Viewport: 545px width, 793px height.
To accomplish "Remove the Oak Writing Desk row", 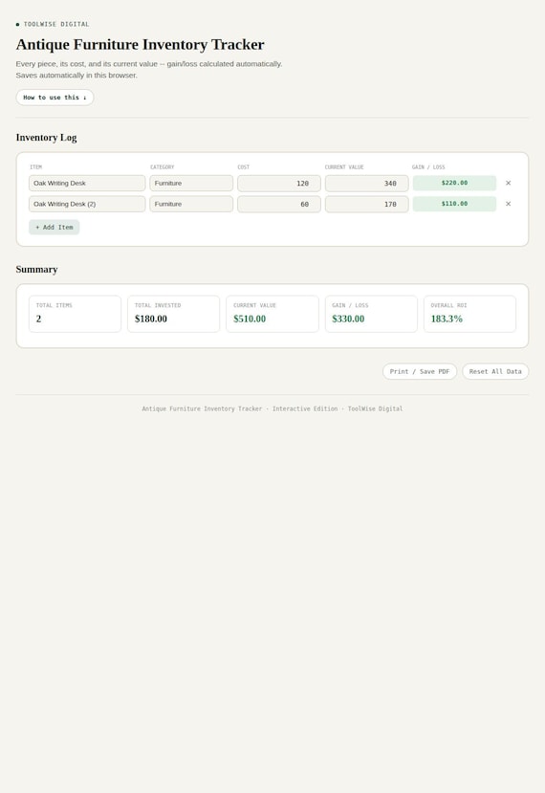I will pyautogui.click(x=508, y=183).
